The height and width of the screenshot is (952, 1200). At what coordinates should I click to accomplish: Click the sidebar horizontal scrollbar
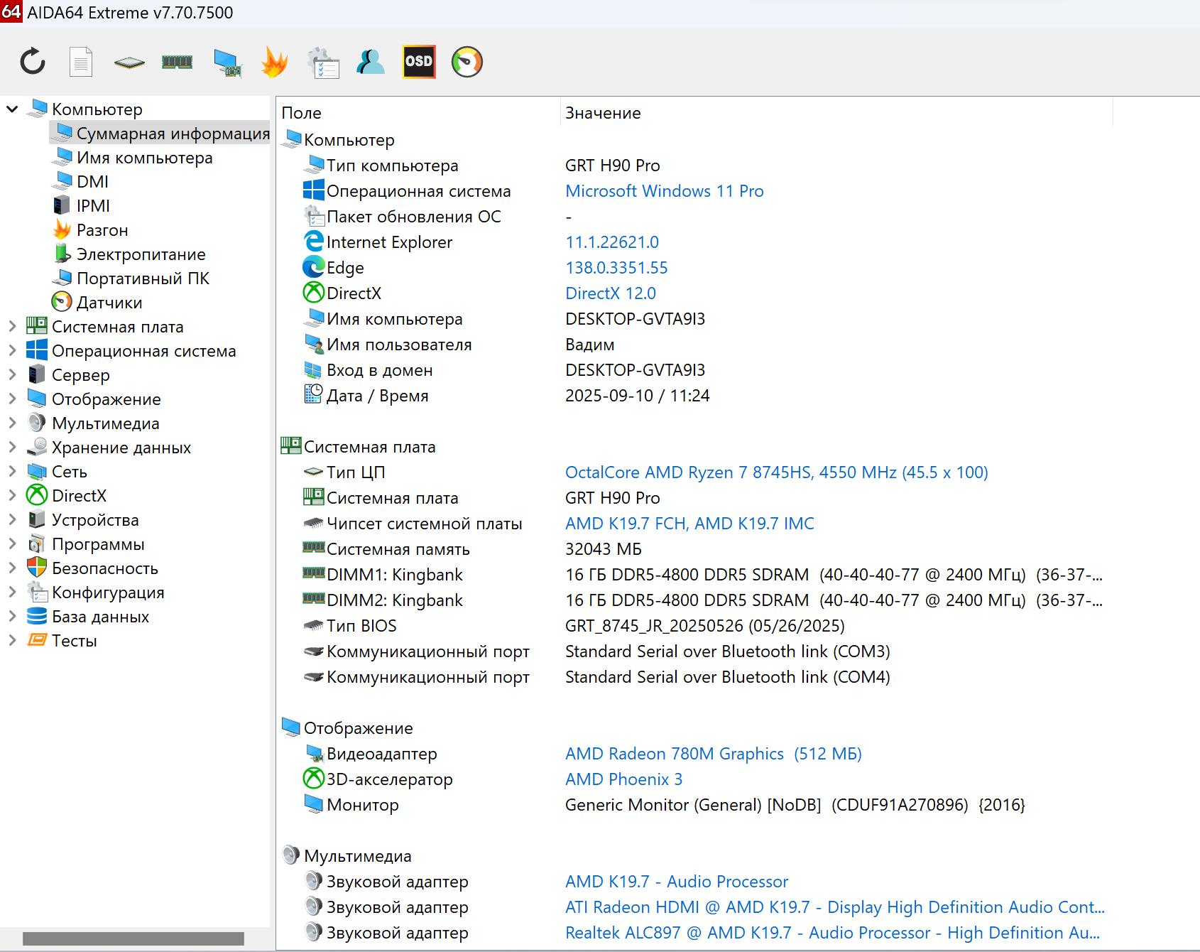point(133,939)
